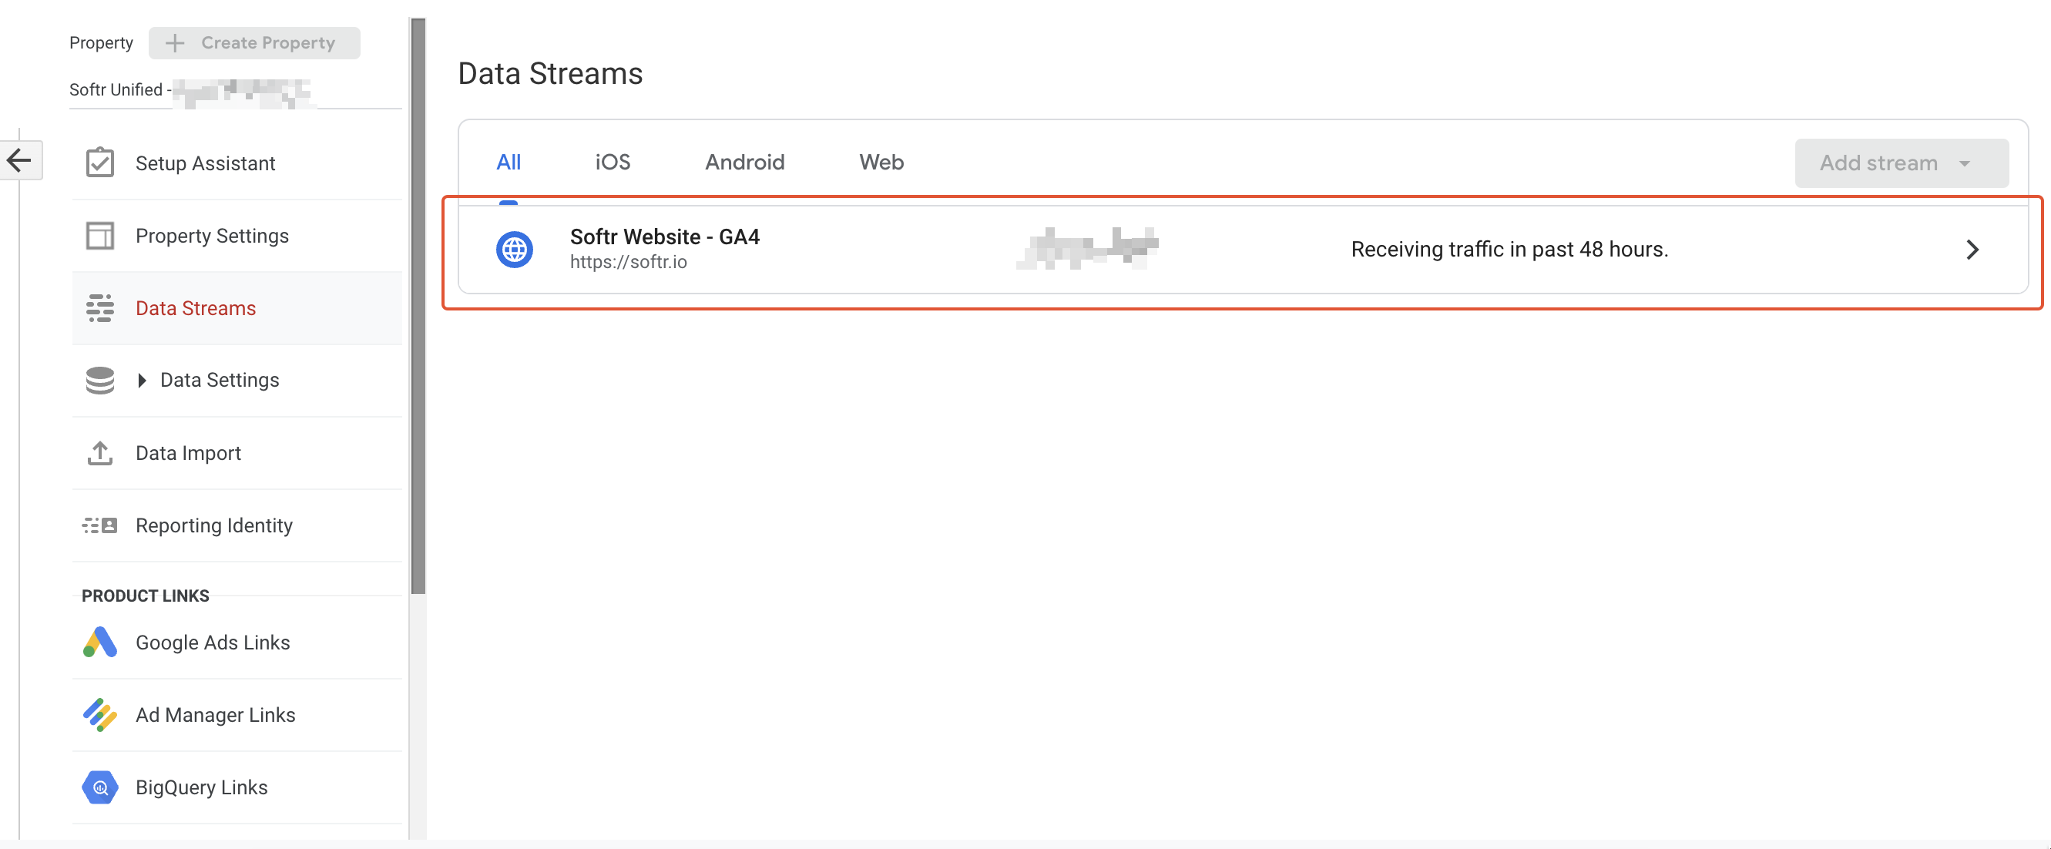Select the Android tab
The height and width of the screenshot is (849, 2051).
pos(744,162)
